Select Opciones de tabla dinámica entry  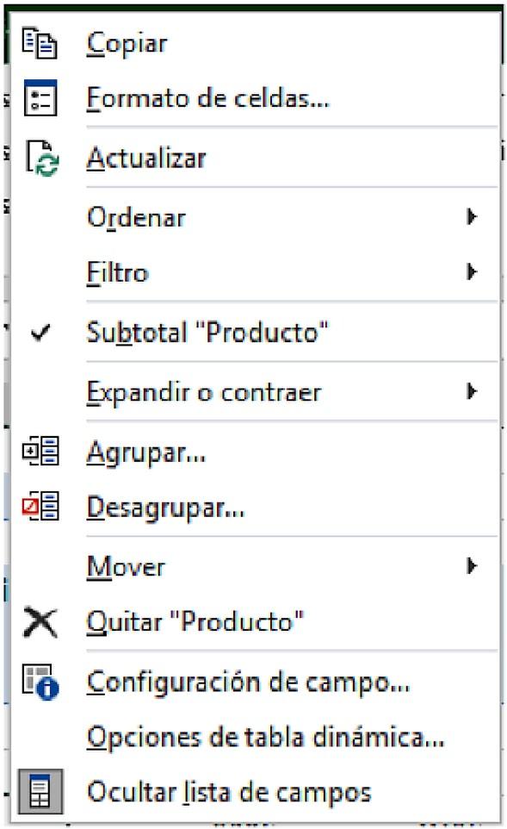click(x=266, y=738)
